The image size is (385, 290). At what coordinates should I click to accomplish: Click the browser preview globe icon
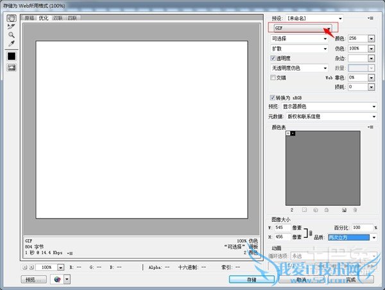[x=57, y=280]
